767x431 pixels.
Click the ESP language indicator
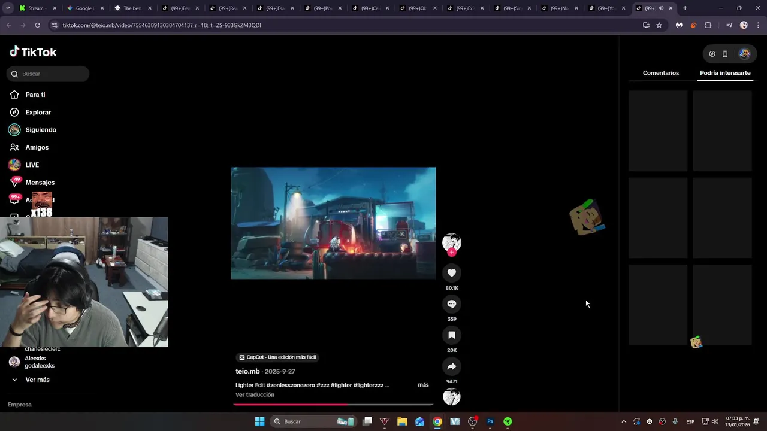[x=690, y=421]
